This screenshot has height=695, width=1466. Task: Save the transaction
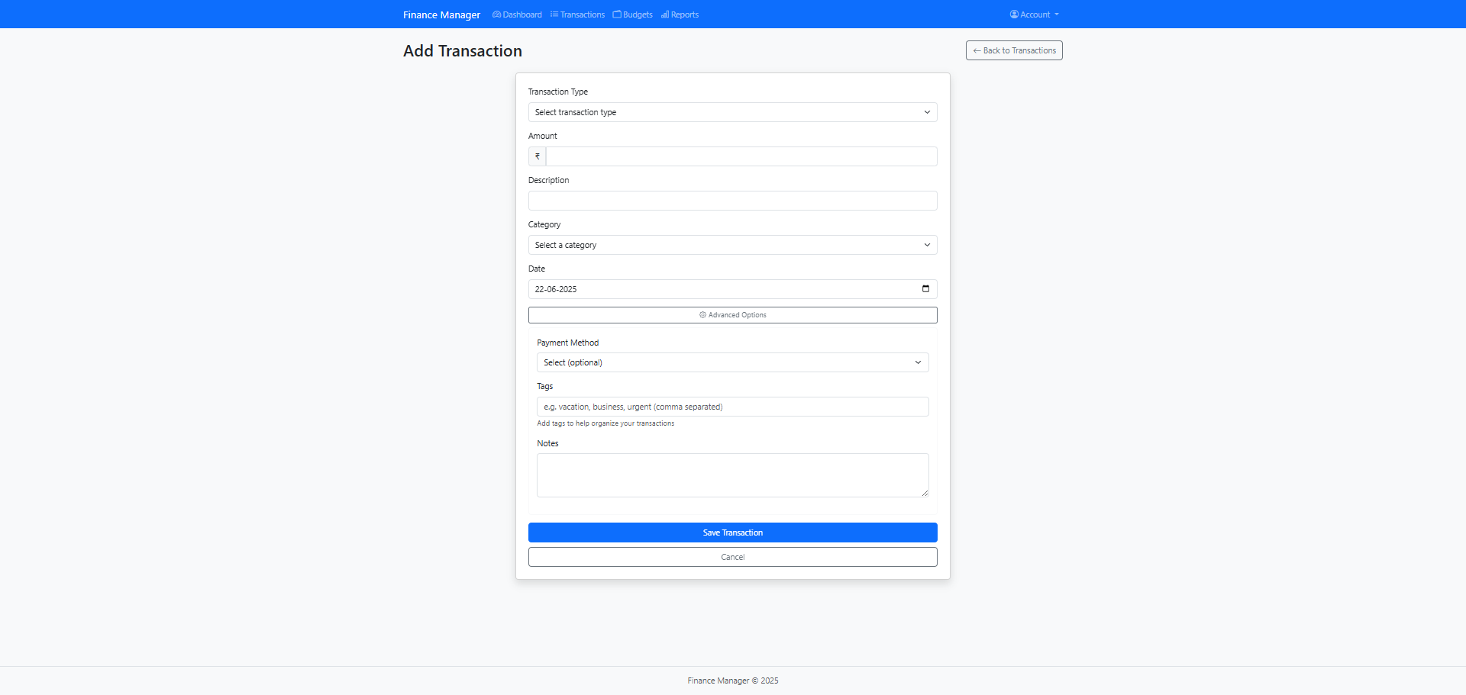[732, 533]
